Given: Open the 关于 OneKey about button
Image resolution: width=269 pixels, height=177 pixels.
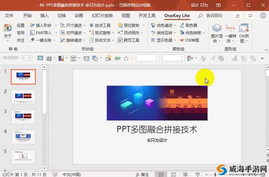Looking at the screenshot, I should coord(8,33).
